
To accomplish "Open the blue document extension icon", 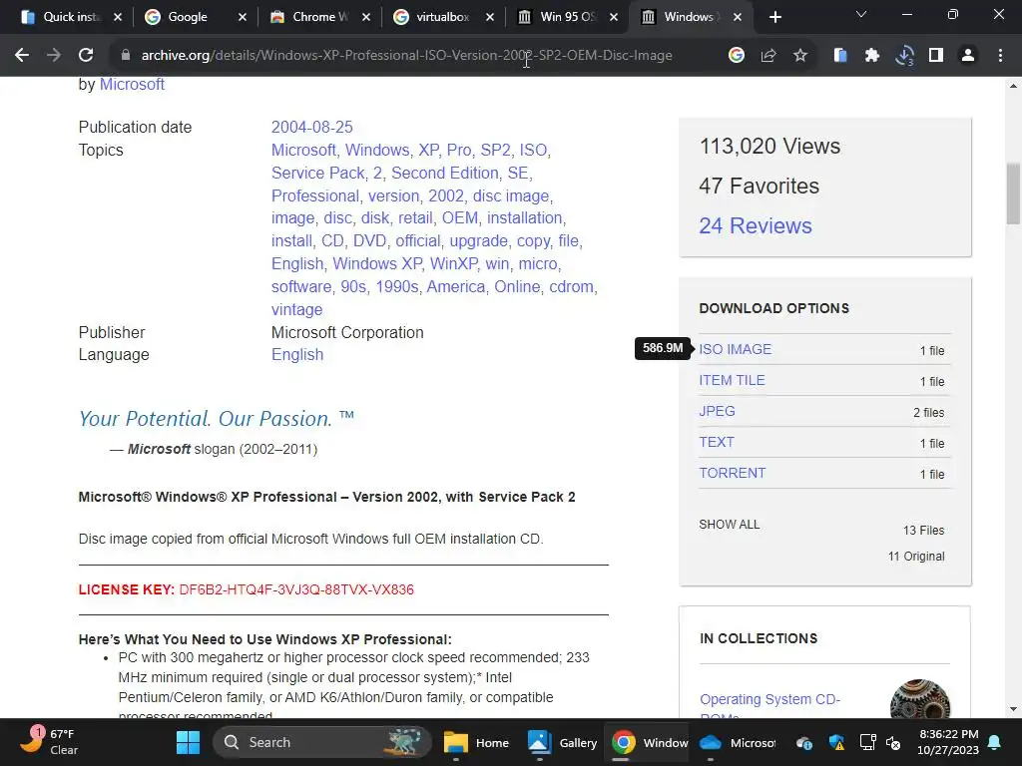I will click(x=840, y=56).
